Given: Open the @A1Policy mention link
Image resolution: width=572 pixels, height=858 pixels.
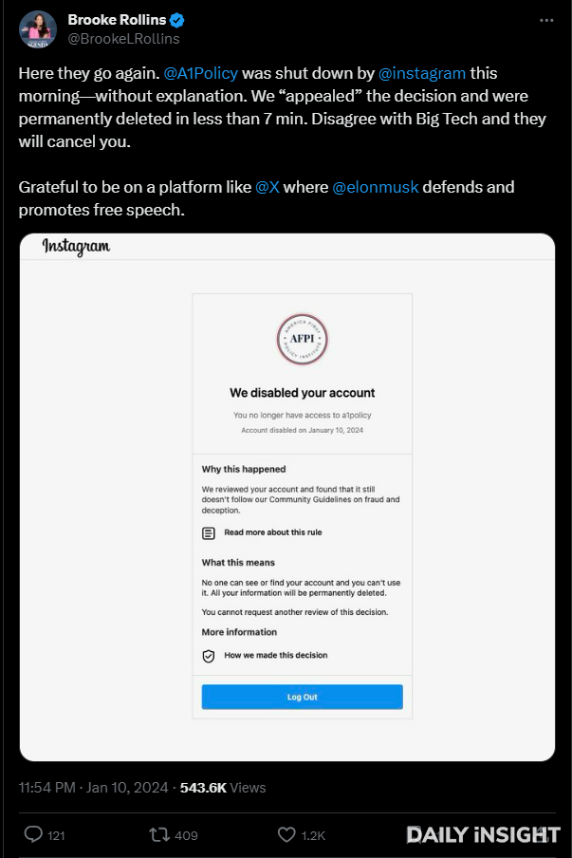Looking at the screenshot, I should click(x=201, y=73).
